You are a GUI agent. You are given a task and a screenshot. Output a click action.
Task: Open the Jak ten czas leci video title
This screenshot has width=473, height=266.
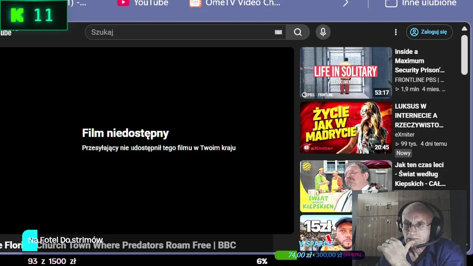[420, 174]
